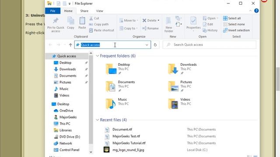Click History in the Open group
Image resolution: width=280 pixels, height=157 pixels.
(x=210, y=30)
